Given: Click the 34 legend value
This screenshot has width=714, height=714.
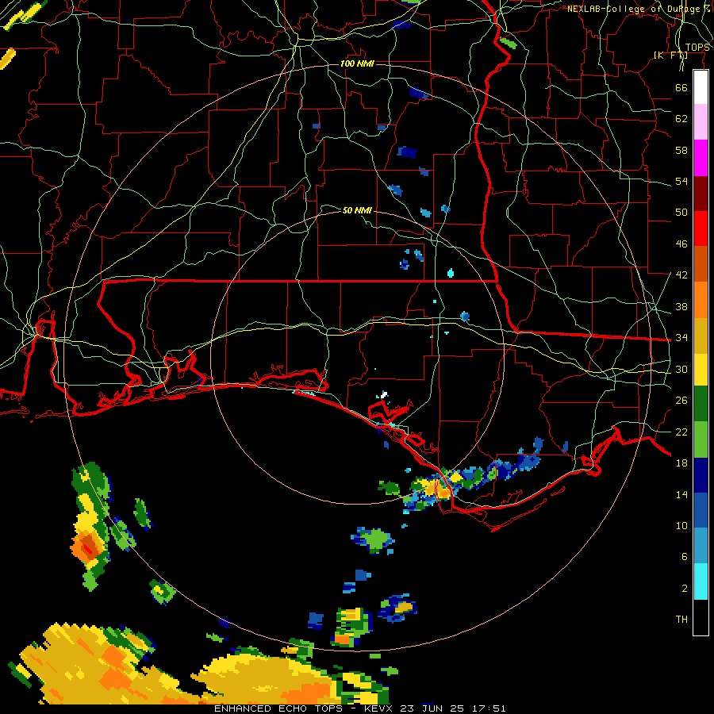Looking at the screenshot, I should (x=681, y=337).
